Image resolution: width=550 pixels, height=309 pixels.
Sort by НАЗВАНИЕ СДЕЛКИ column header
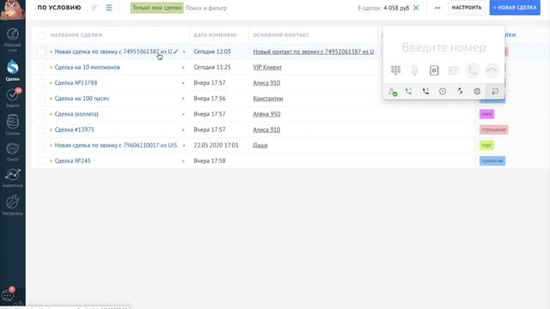[76, 35]
